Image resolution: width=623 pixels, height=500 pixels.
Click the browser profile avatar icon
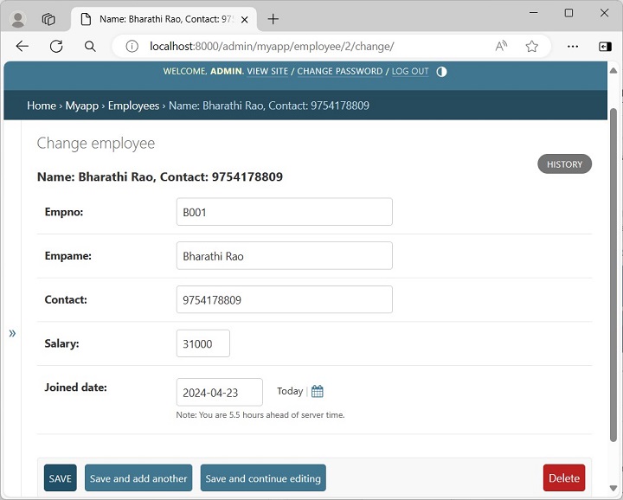[17, 19]
